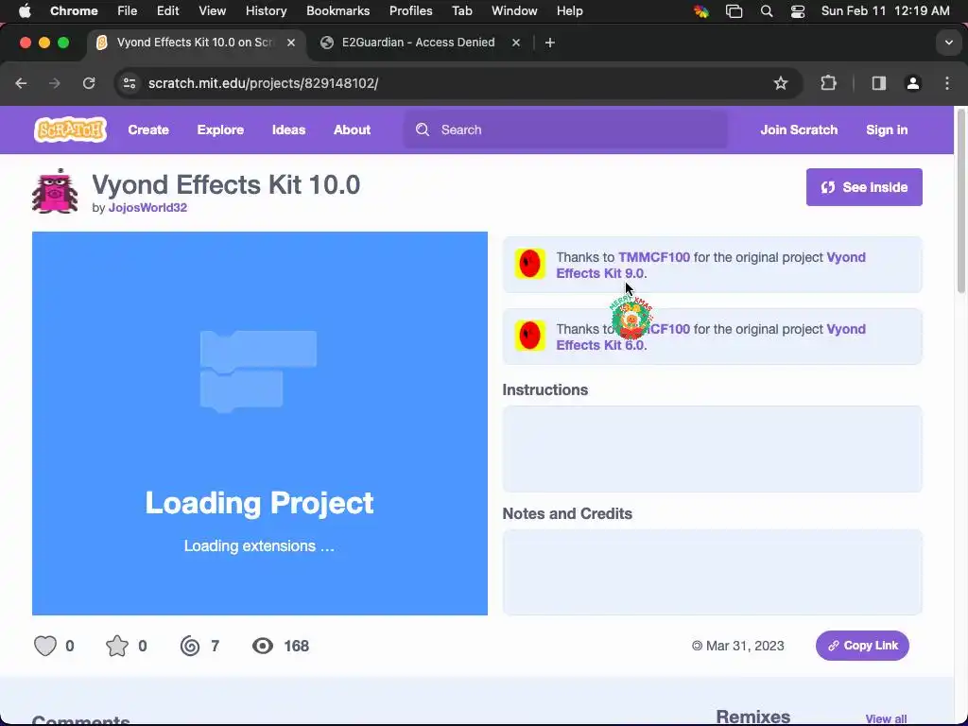The height and width of the screenshot is (726, 968).
Task: Favorite the project with the star icon
Action: tap(116, 646)
